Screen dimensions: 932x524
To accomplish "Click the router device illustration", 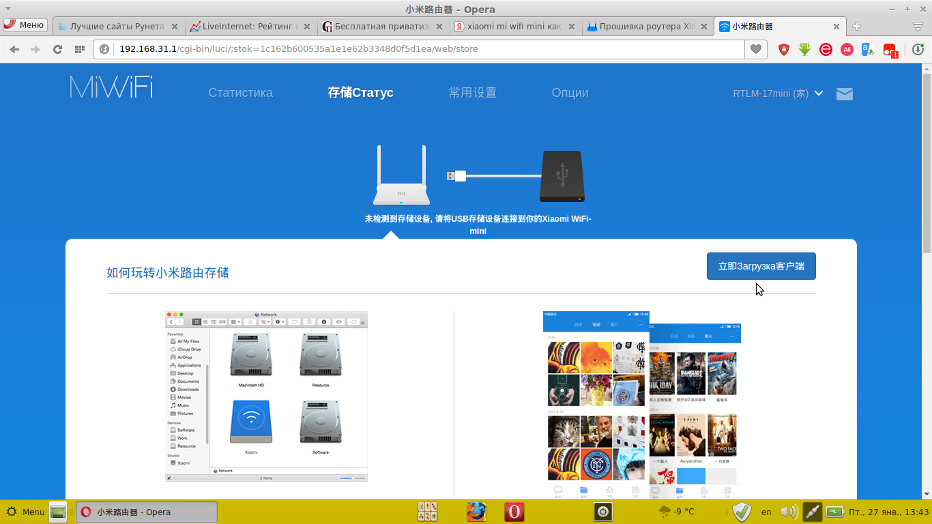I will coord(401,175).
